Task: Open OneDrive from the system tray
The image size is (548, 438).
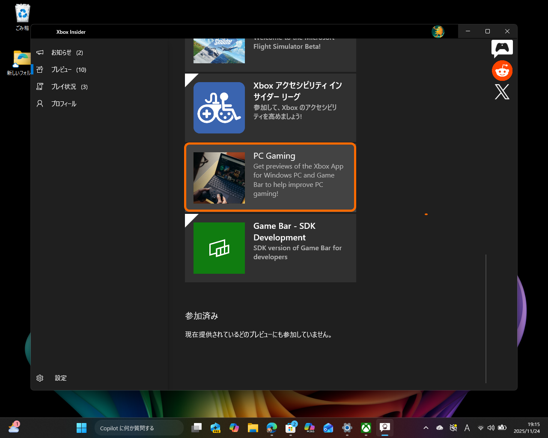Action: pos(439,428)
